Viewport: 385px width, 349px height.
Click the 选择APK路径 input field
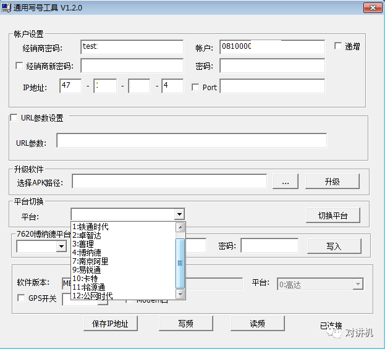tap(169, 182)
